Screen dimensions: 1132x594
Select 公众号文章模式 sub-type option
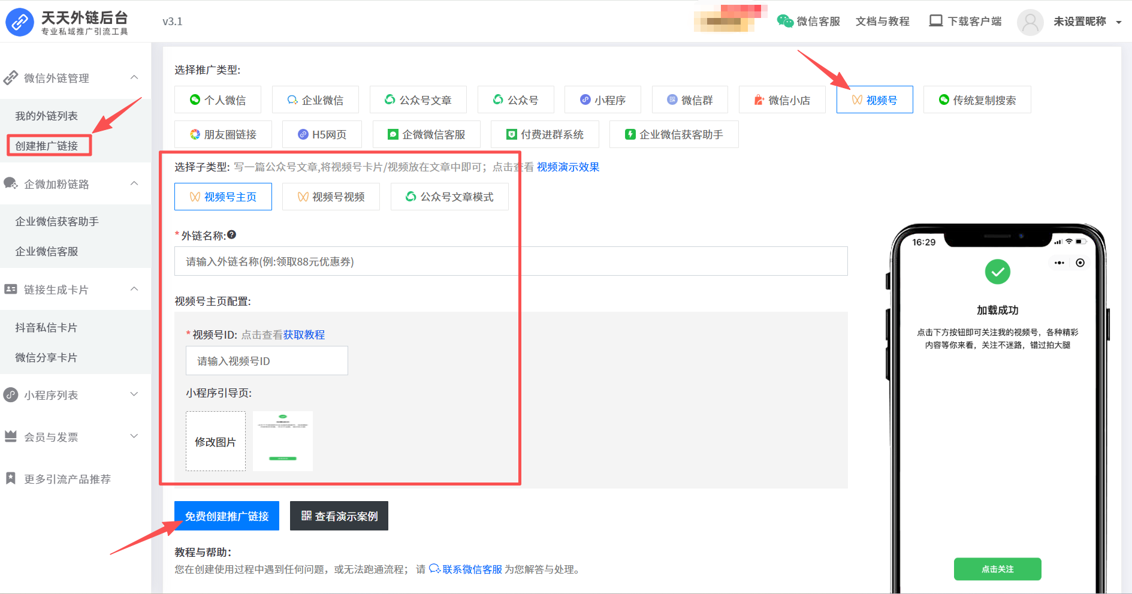coord(449,197)
